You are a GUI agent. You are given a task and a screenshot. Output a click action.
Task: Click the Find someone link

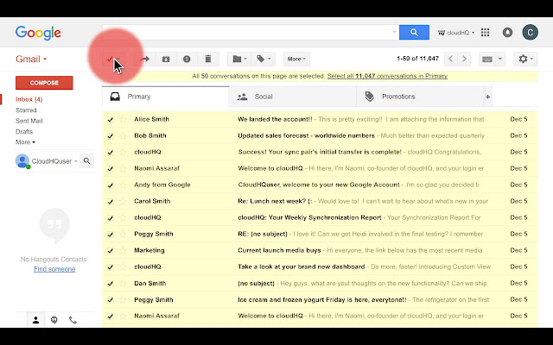coord(54,269)
